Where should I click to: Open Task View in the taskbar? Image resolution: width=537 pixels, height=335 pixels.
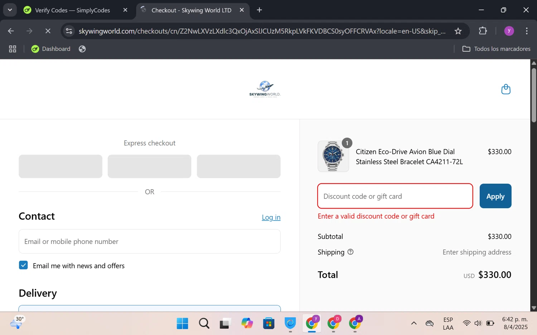click(225, 324)
